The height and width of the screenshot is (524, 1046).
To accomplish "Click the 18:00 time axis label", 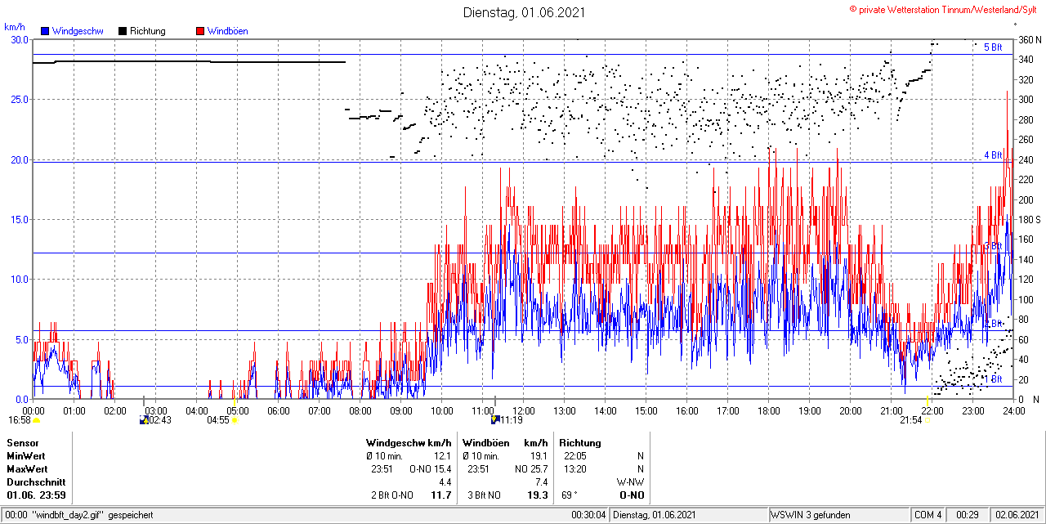I will click(769, 410).
